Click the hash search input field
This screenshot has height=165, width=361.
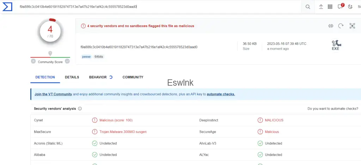pyautogui.click(x=159, y=7)
